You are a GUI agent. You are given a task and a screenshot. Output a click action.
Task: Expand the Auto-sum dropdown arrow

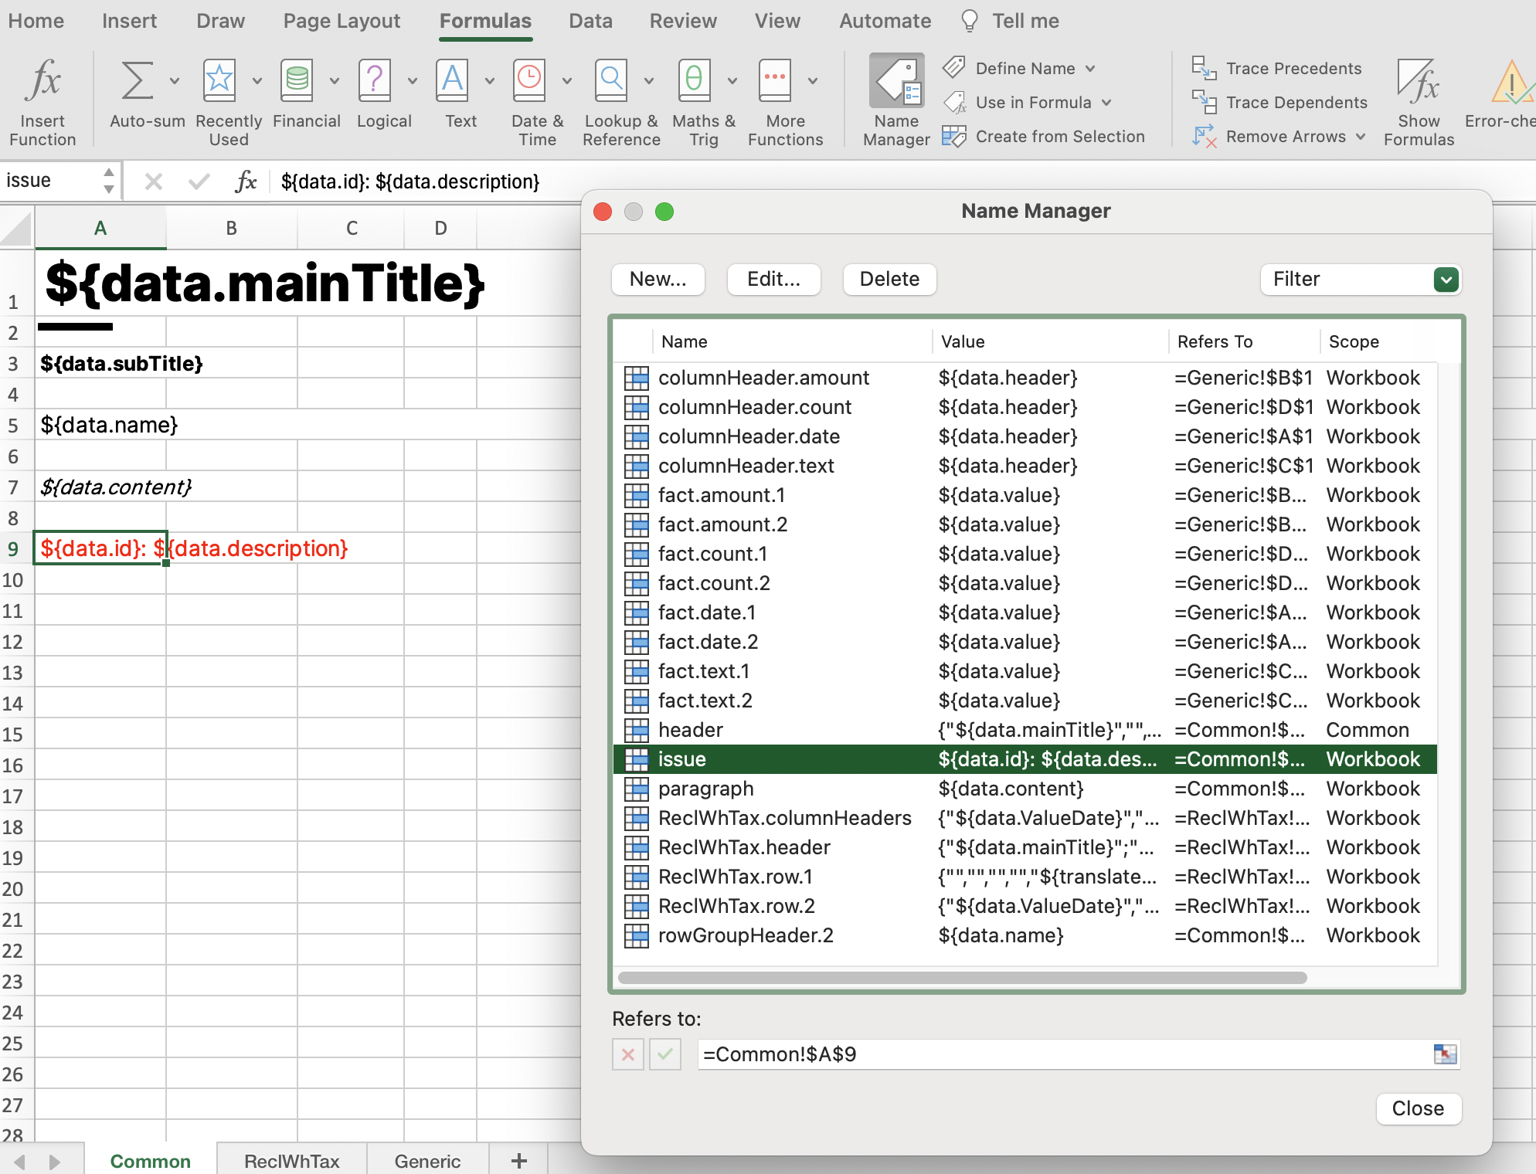point(175,80)
